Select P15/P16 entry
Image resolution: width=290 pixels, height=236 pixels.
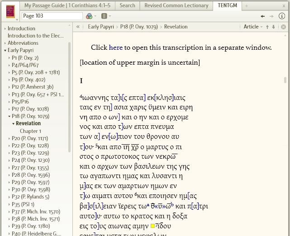20,102
